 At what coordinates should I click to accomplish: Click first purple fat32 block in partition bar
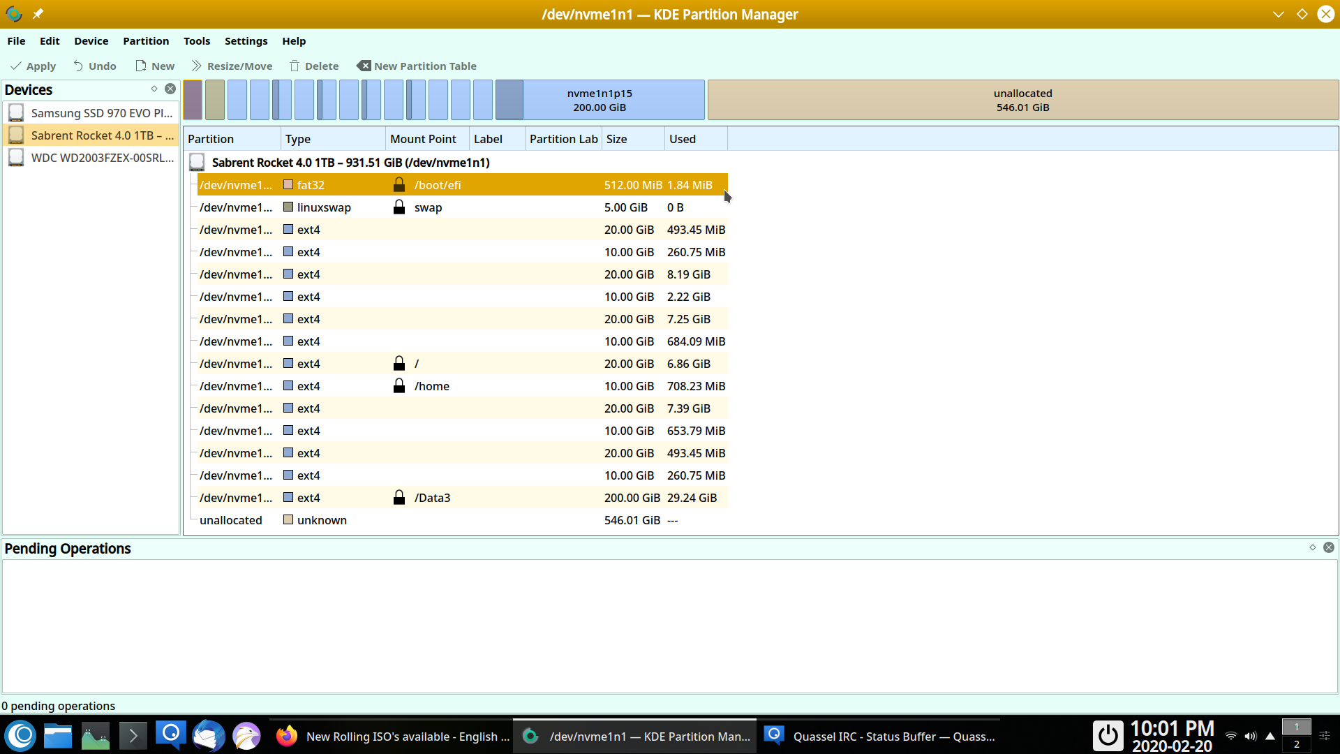193,100
